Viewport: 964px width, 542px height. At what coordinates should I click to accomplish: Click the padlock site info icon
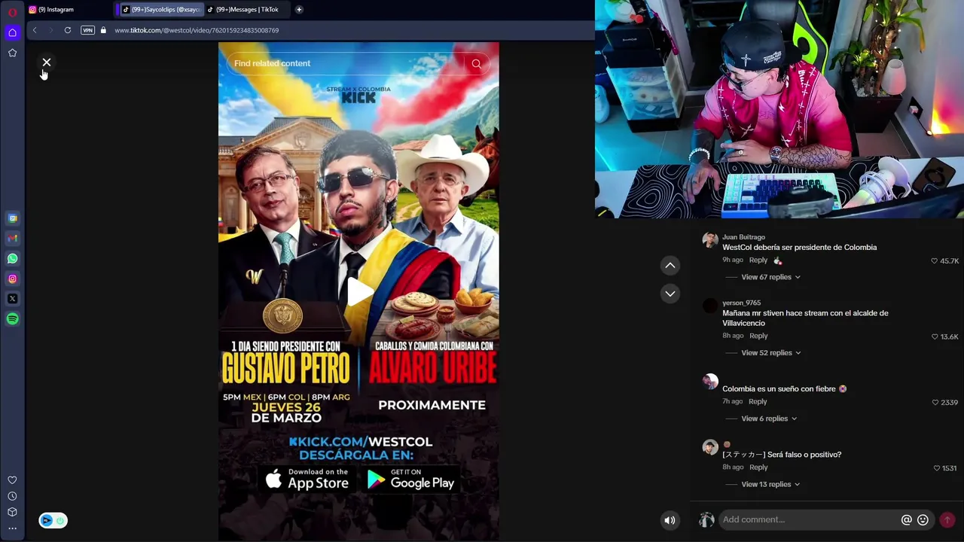tap(103, 30)
